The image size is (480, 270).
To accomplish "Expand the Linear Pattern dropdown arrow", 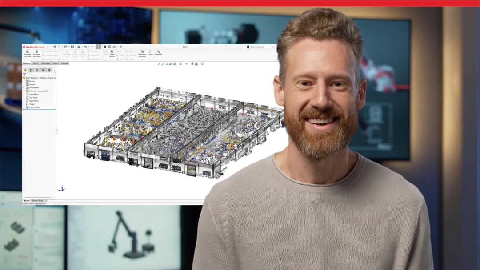I will pyautogui.click(x=112, y=60).
